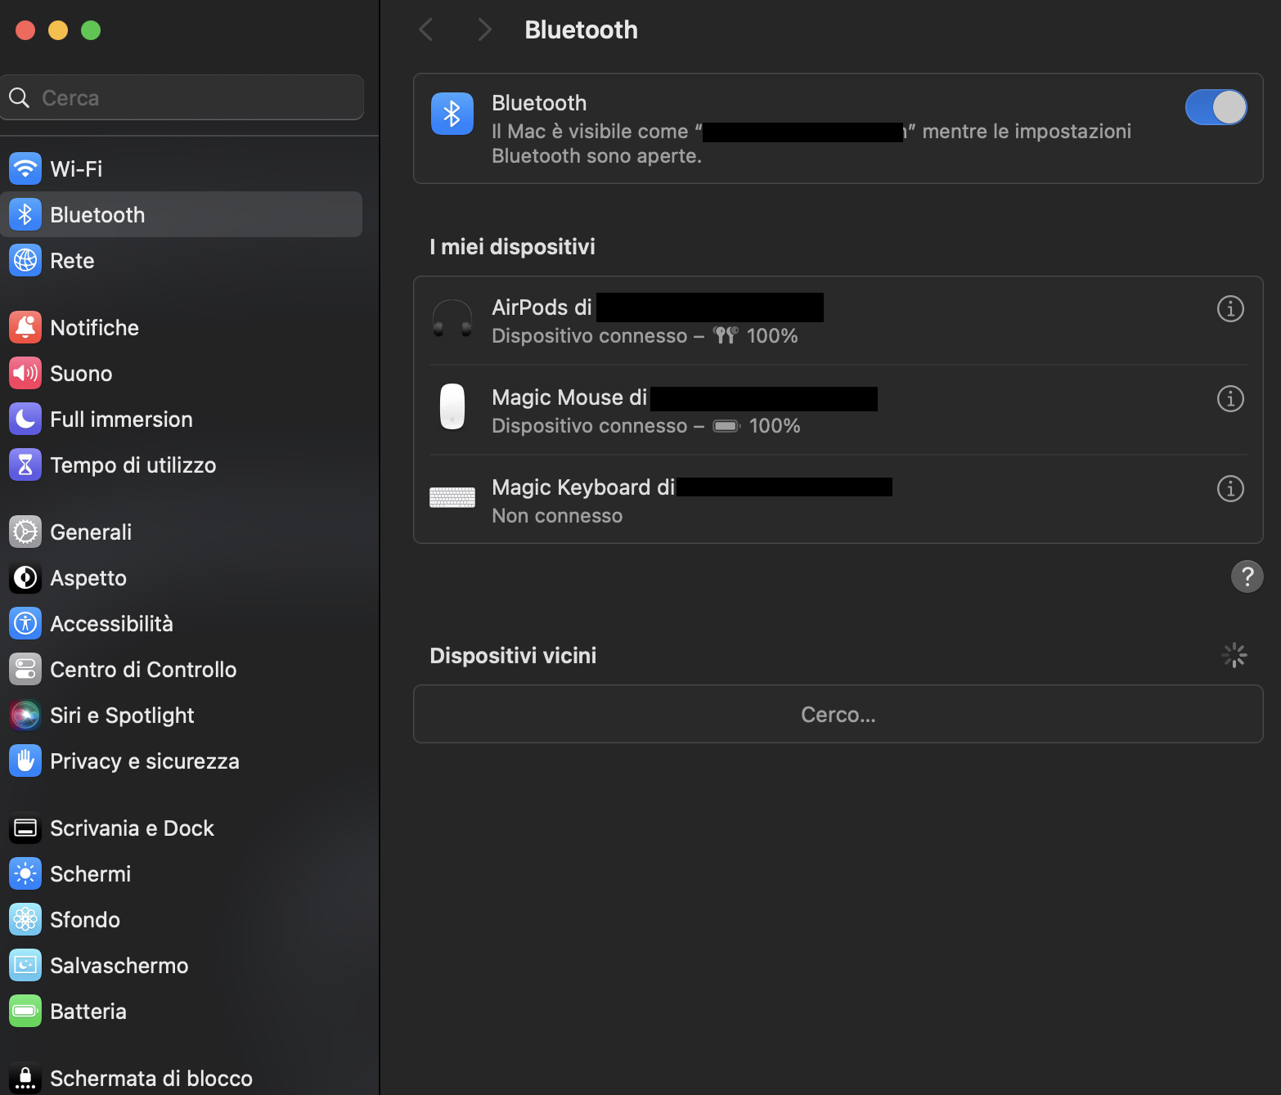1281x1095 pixels.
Task: Open Rete settings from the sidebar
Action: (x=72, y=260)
